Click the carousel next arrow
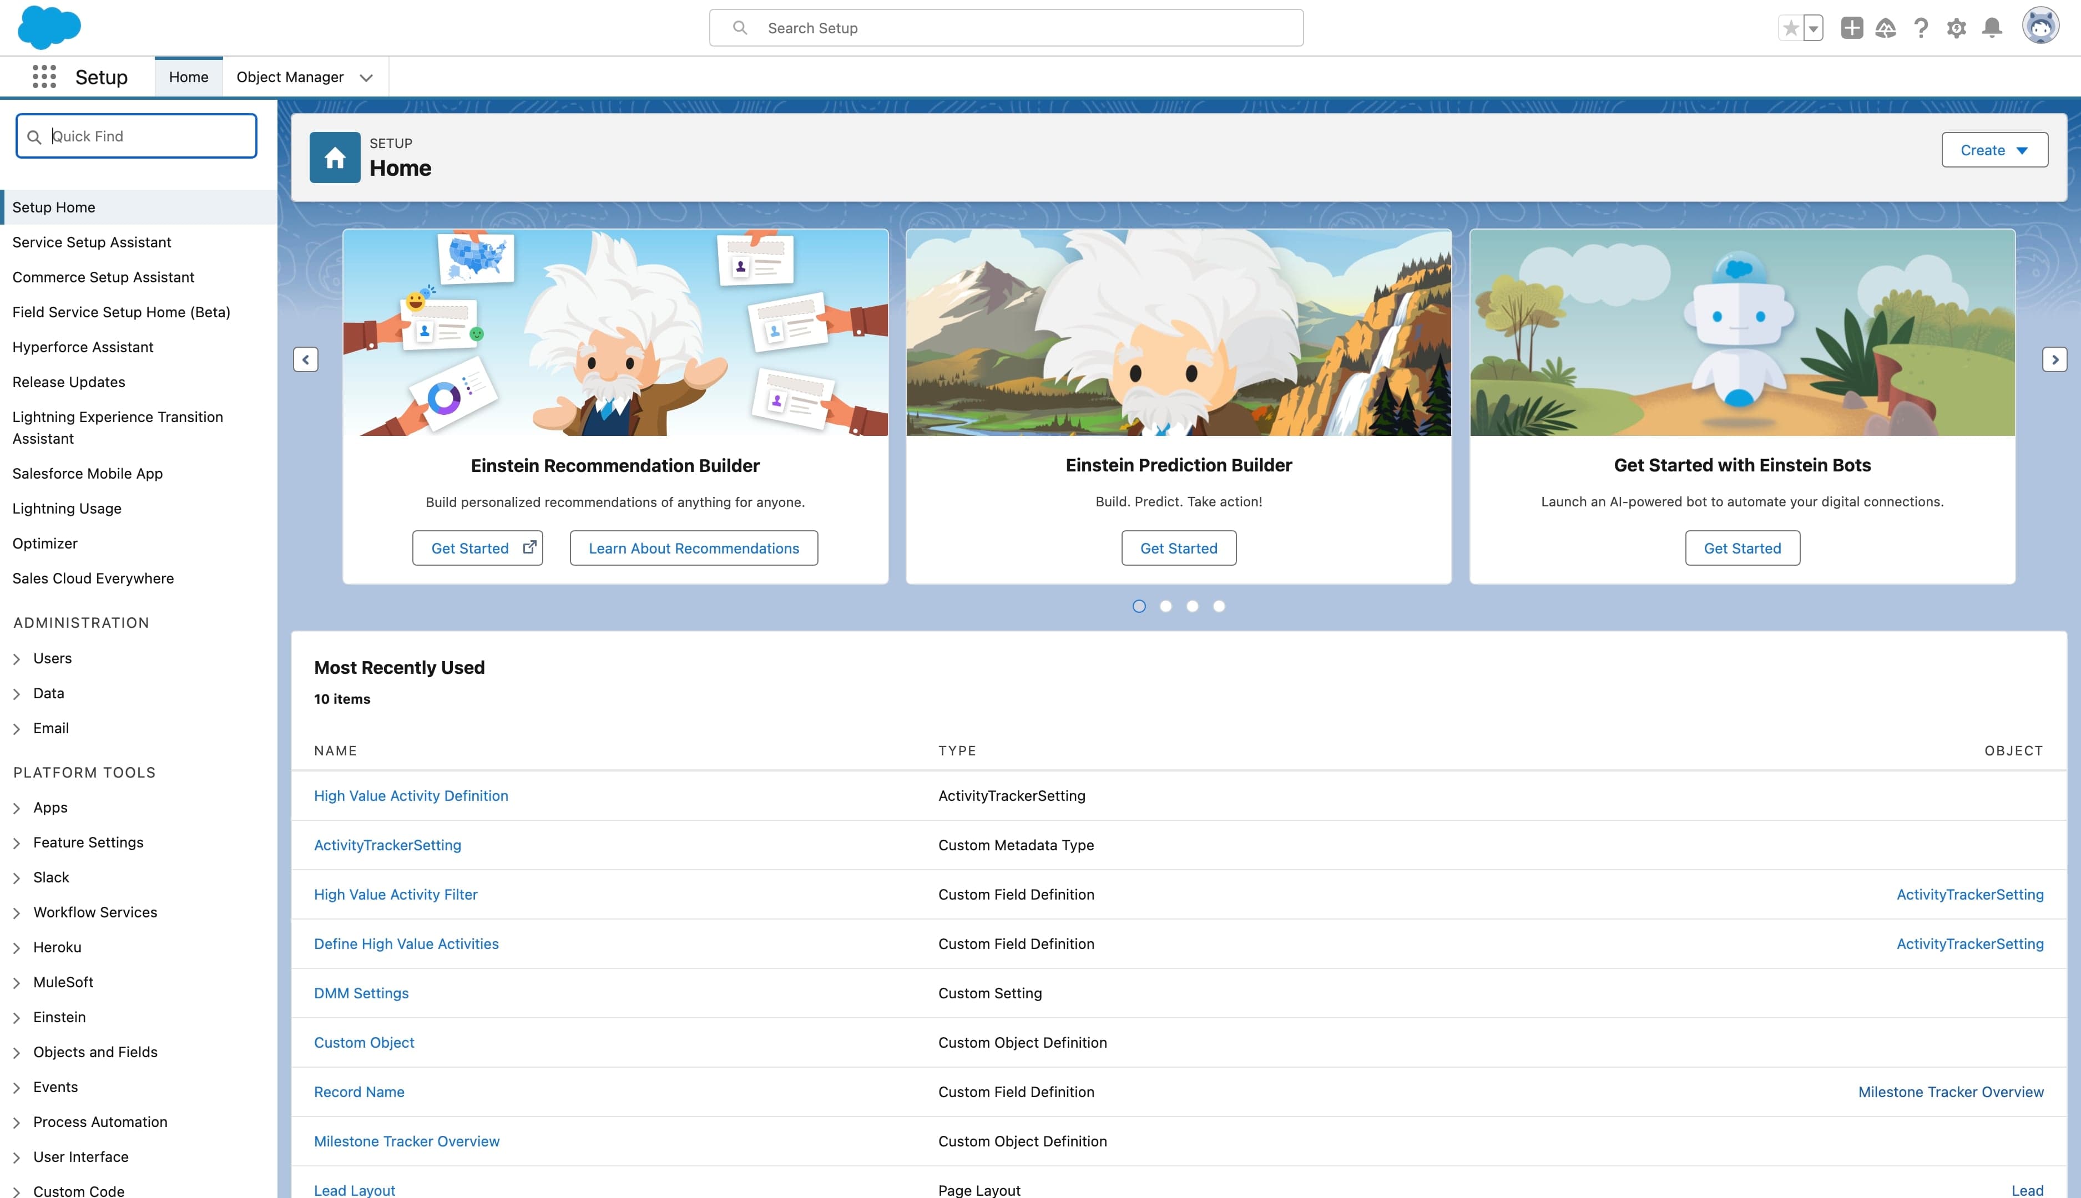This screenshot has width=2081, height=1198. [x=2055, y=359]
